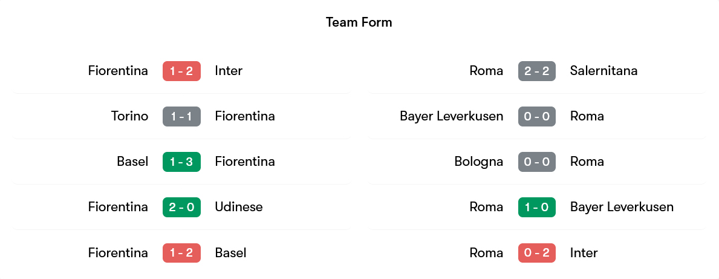Select the green 1-3 Basel vs Fiorentina score
This screenshot has height=279, width=719.
(x=181, y=162)
